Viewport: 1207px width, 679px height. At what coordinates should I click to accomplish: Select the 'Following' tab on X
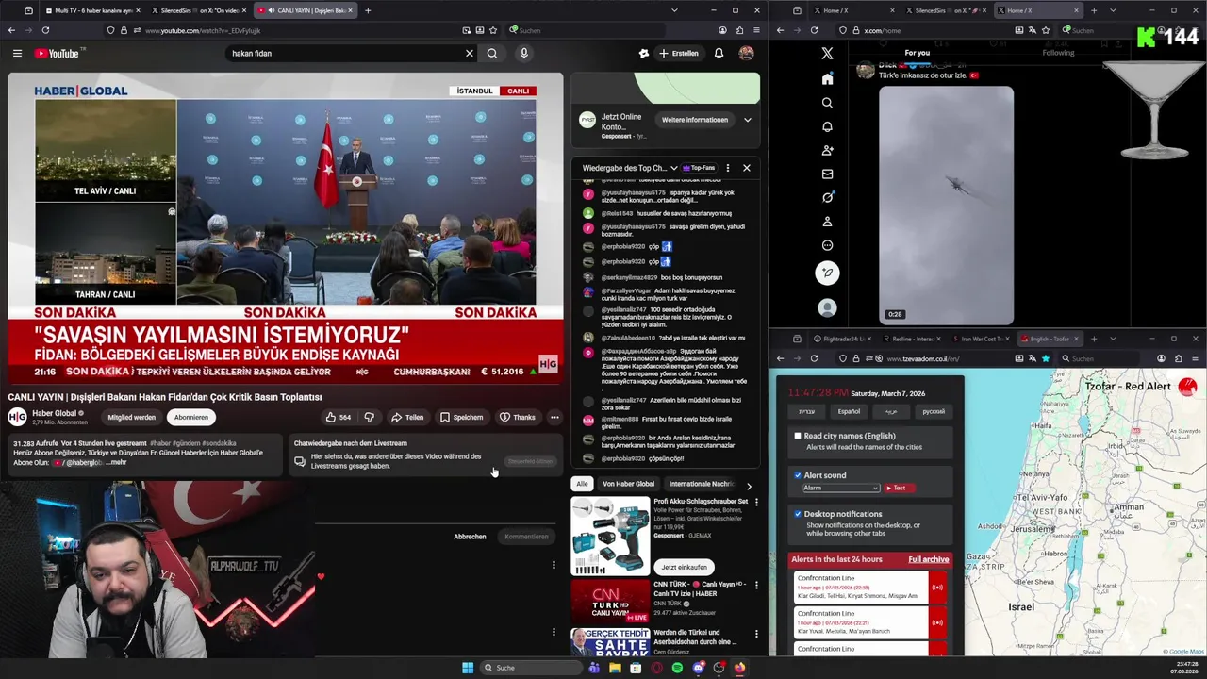[x=1058, y=53]
